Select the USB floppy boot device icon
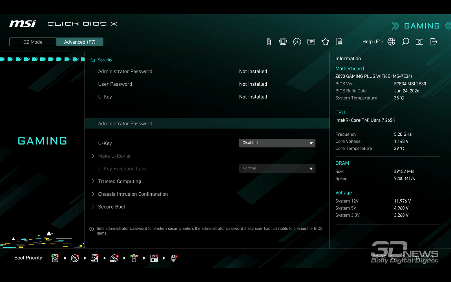The width and height of the screenshot is (451, 282). [x=154, y=258]
